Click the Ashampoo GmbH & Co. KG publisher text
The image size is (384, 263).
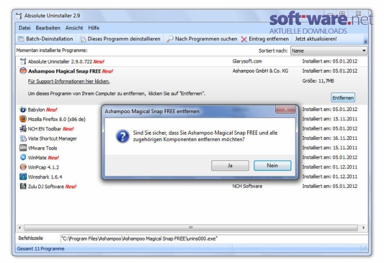pyautogui.click(x=260, y=71)
